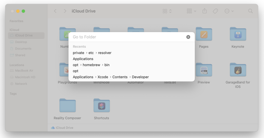
Task: Click the Share toolbar icon
Action: (204, 11)
